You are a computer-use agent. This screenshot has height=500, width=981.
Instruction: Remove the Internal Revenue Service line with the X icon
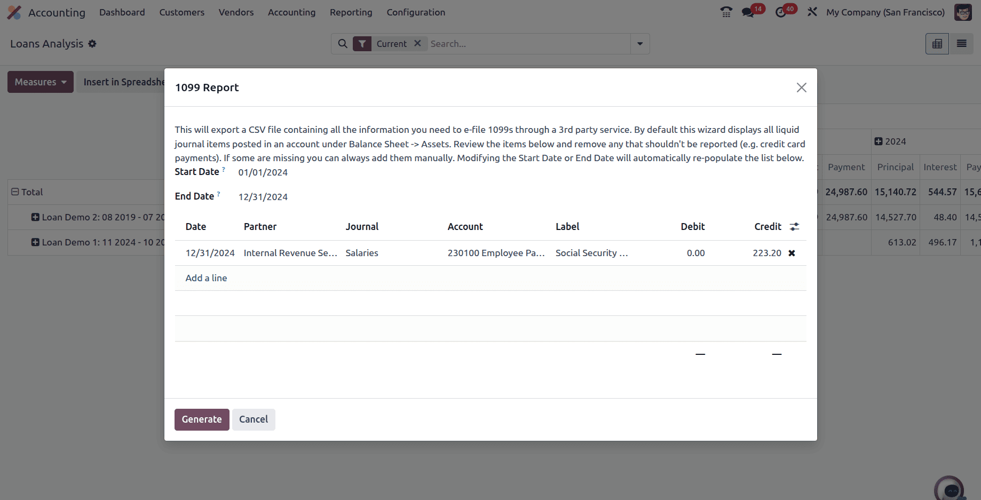click(792, 253)
